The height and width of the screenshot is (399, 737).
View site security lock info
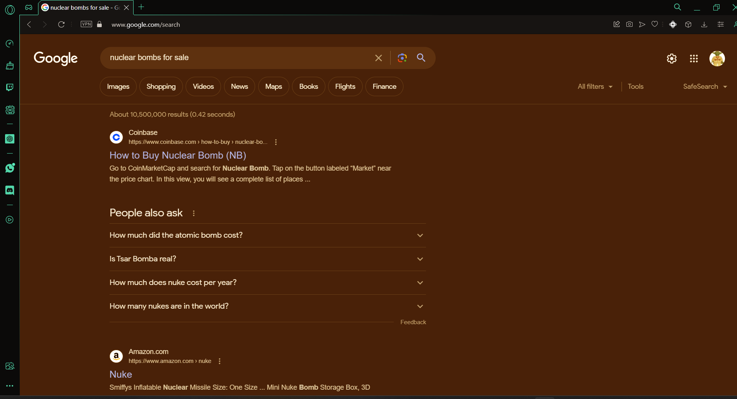[99, 24]
